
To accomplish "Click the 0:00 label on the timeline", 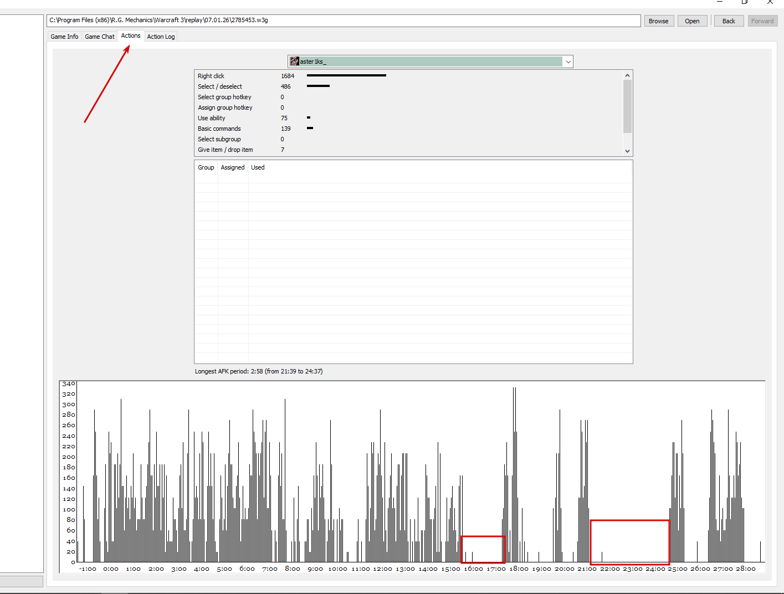I will coord(111,569).
